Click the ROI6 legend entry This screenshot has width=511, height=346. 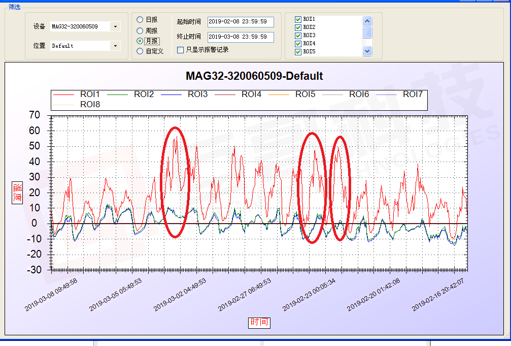(x=346, y=95)
